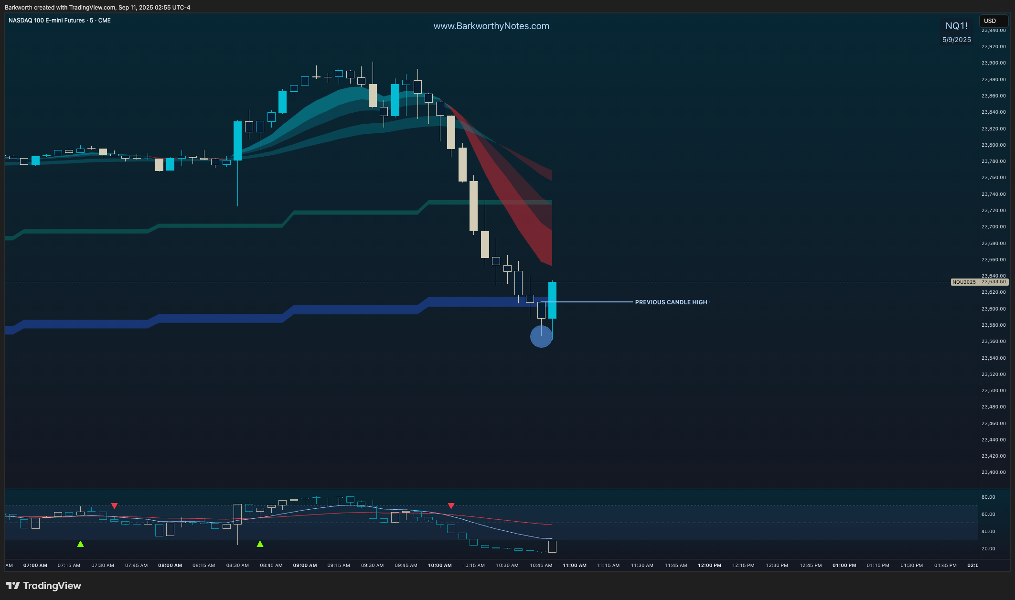The height and width of the screenshot is (600, 1015).
Task: Click the TradingView logo at bottom left
Action: [43, 586]
